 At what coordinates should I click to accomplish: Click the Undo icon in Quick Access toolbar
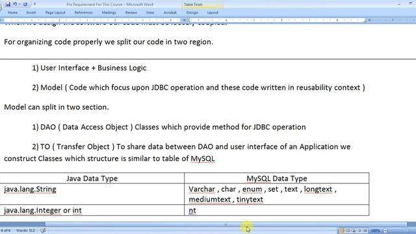tap(15, 5)
